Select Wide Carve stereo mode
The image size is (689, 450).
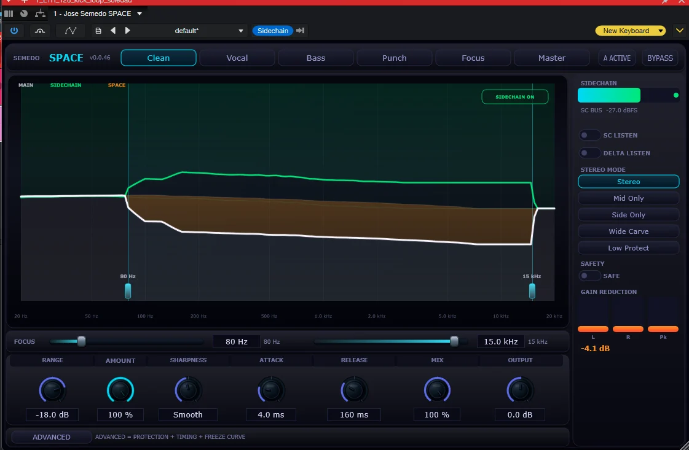point(629,231)
